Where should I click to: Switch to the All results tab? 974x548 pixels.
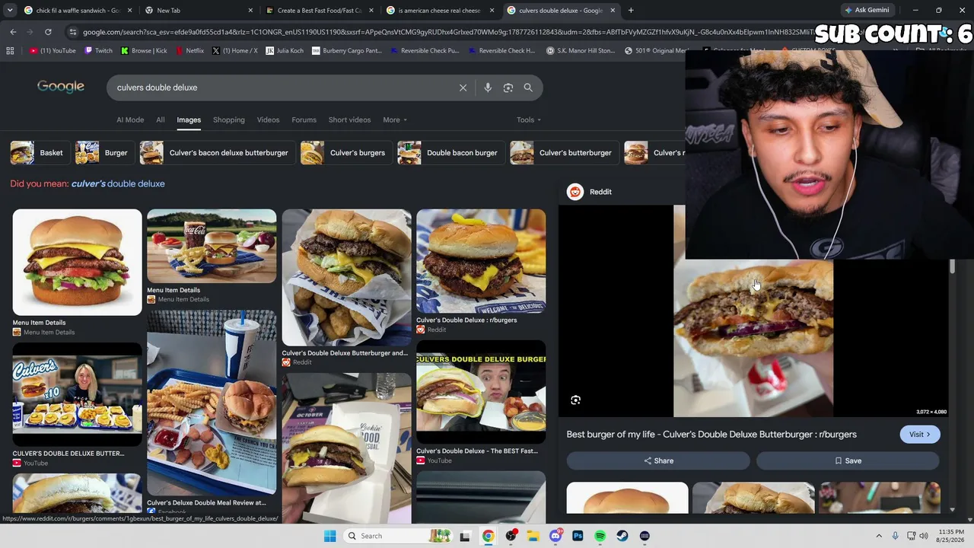[161, 119]
